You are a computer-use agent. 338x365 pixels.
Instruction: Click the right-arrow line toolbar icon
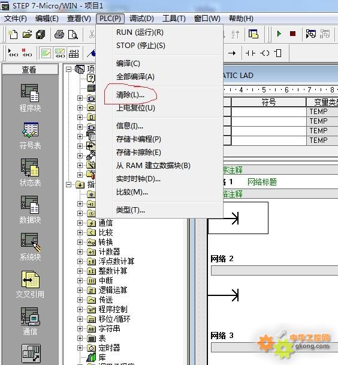(x=232, y=53)
